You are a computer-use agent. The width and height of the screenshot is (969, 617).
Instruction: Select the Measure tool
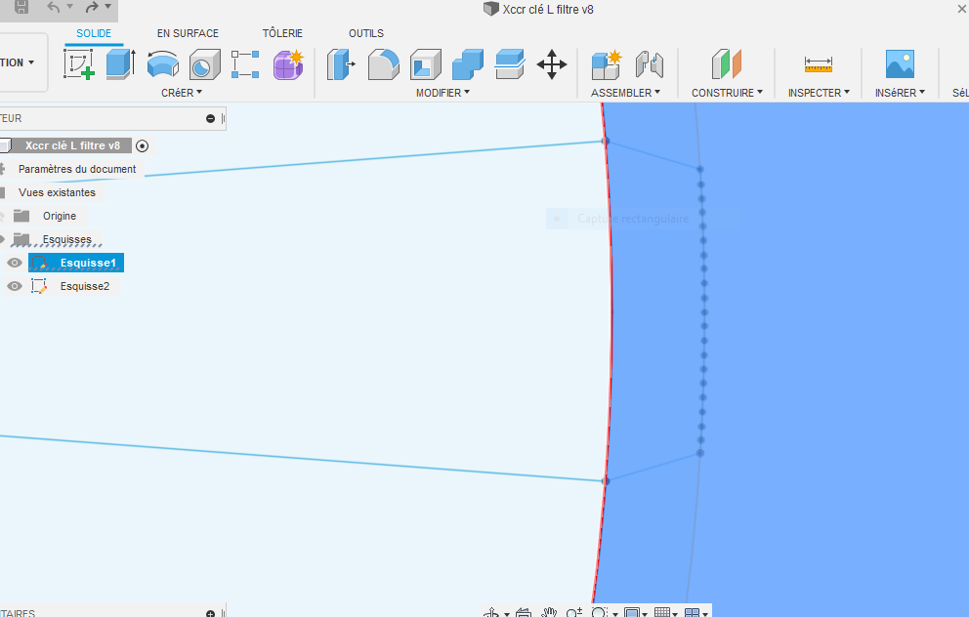pyautogui.click(x=819, y=63)
